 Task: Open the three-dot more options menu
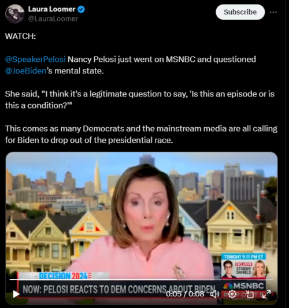273,12
